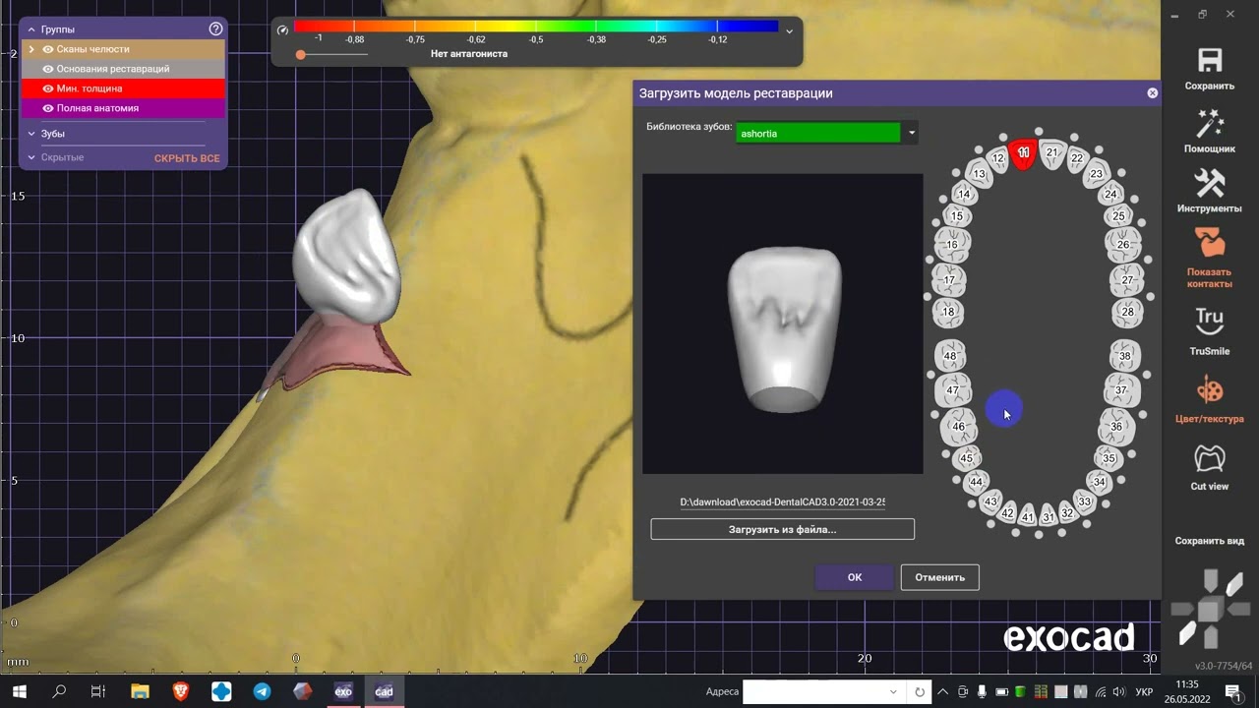Open the Адреса taskbar address dropdown
Image resolution: width=1259 pixels, height=708 pixels.
(x=893, y=691)
